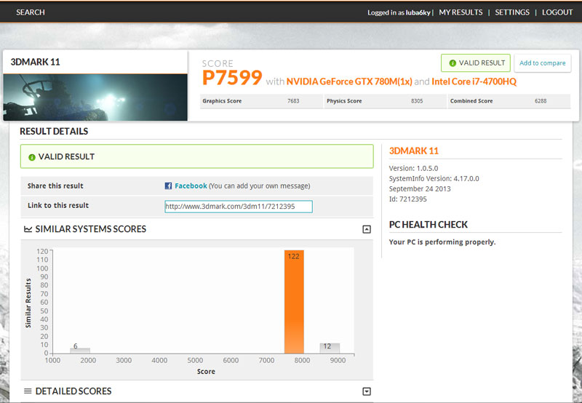Click the Facebook share link

point(191,186)
